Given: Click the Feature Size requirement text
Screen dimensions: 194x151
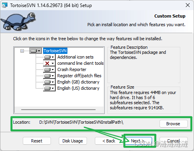Looking at the screenshot, I should [143, 100].
